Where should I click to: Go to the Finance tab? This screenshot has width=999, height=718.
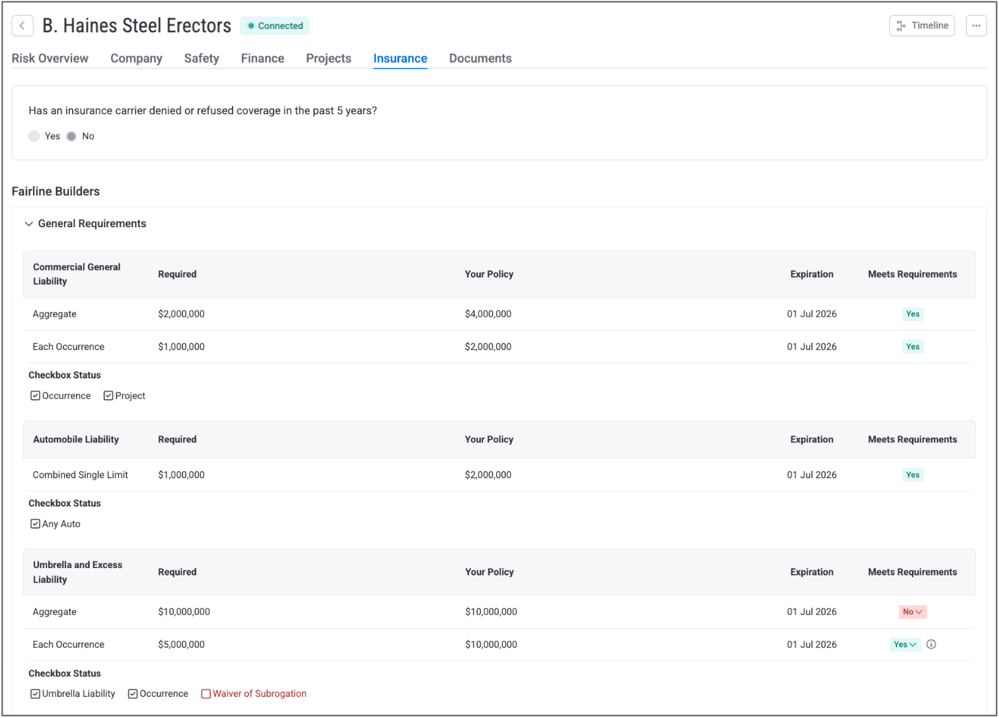click(262, 58)
